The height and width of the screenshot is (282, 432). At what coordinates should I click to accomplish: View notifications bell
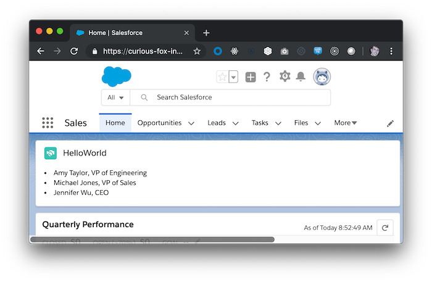point(301,77)
